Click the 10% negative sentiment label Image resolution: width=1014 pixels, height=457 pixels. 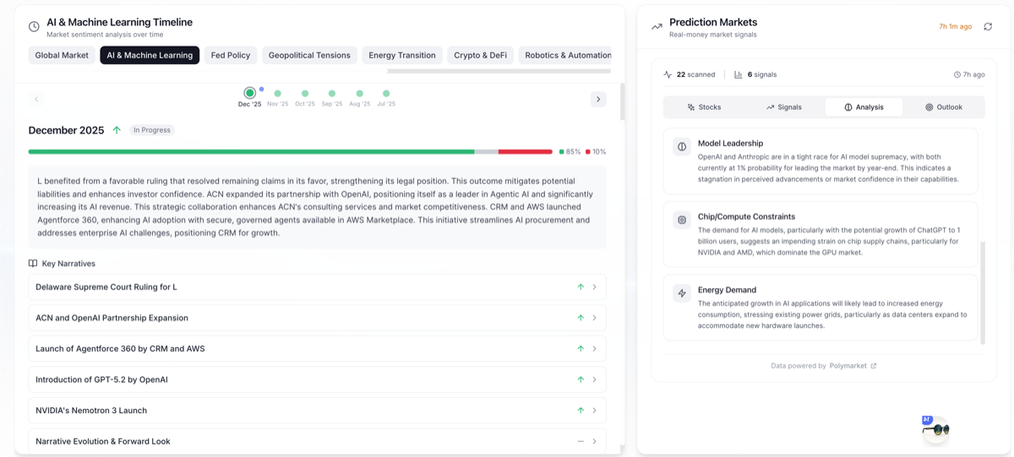click(x=596, y=152)
